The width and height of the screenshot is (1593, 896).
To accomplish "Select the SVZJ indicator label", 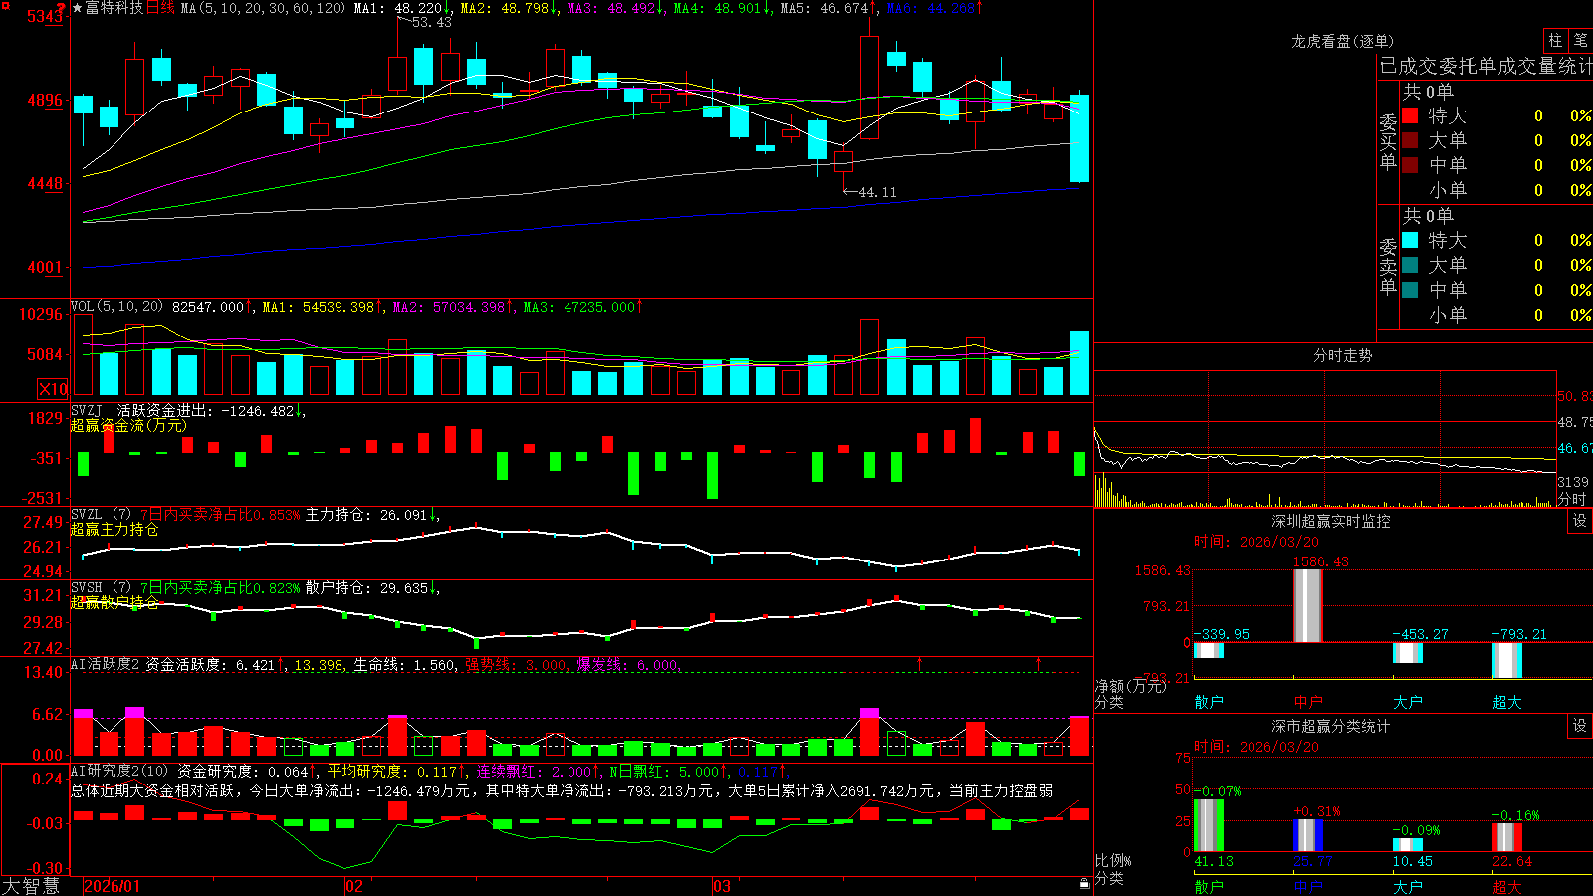I will point(86,411).
